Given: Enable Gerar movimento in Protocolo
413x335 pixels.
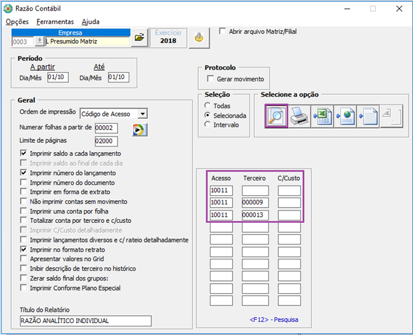Looking at the screenshot, I should (211, 79).
